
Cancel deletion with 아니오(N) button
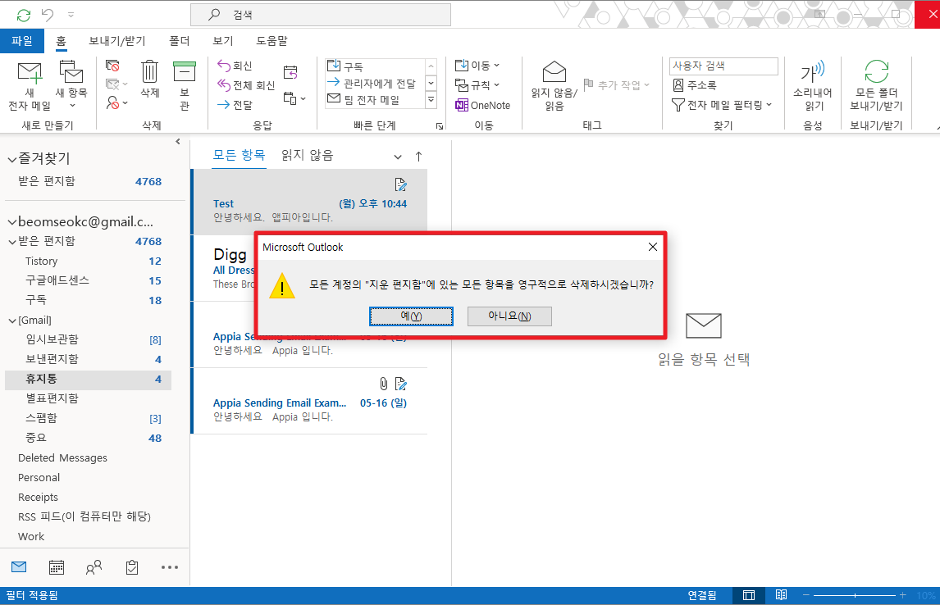click(509, 316)
